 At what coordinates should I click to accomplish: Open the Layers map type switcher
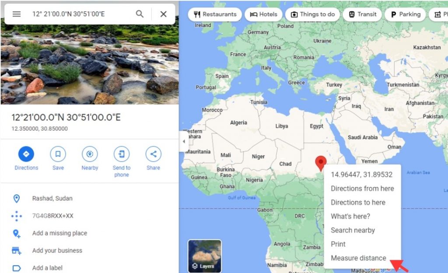coord(205,256)
